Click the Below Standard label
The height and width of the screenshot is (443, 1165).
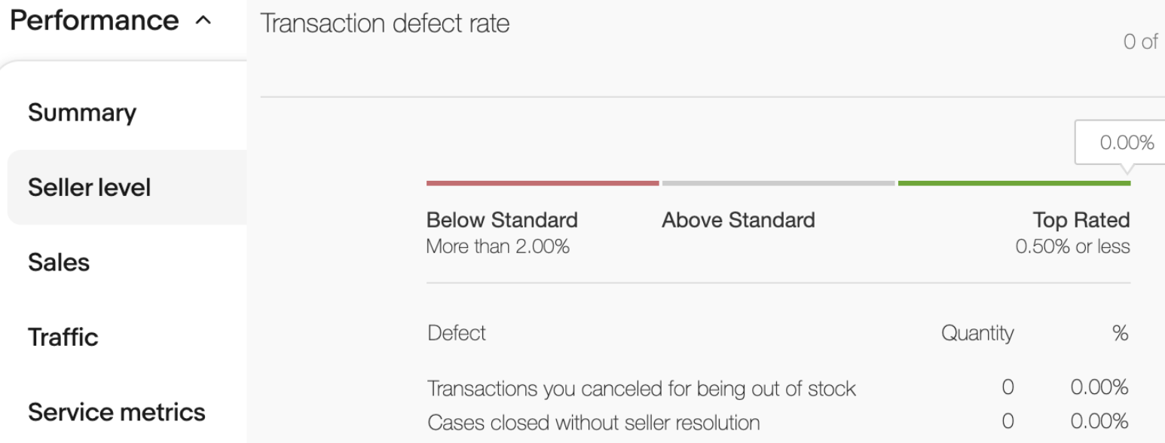click(x=502, y=221)
